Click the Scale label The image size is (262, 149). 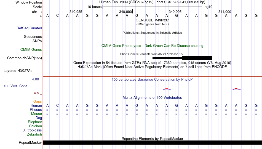point(37,7)
